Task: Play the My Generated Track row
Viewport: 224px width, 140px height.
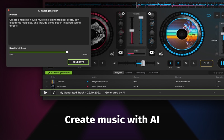Action: pyautogui.click(x=45, y=93)
